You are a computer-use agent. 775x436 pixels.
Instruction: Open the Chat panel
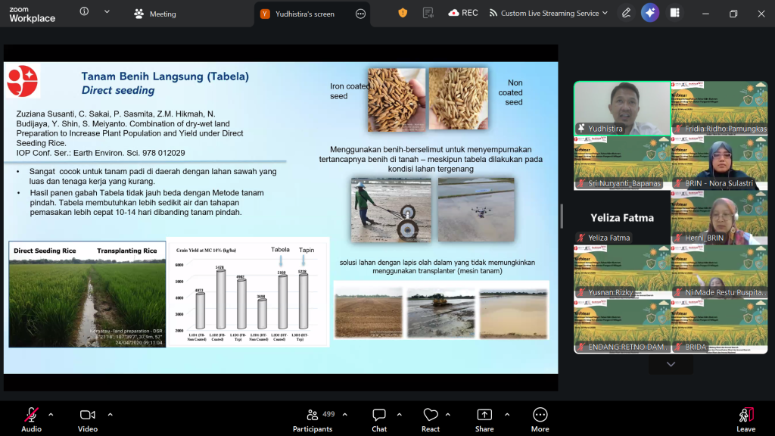coord(379,419)
